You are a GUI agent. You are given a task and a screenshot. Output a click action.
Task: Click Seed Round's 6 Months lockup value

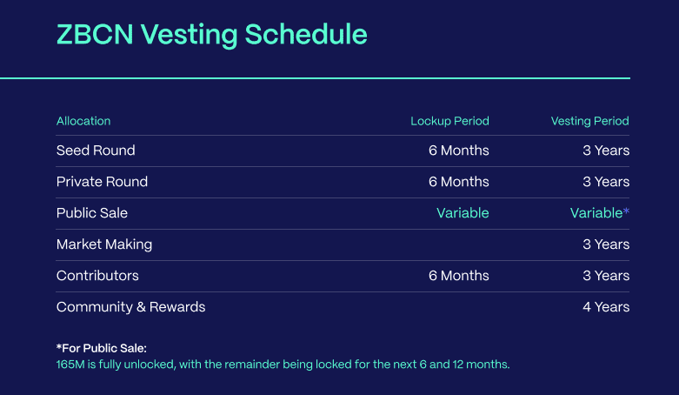click(x=458, y=151)
